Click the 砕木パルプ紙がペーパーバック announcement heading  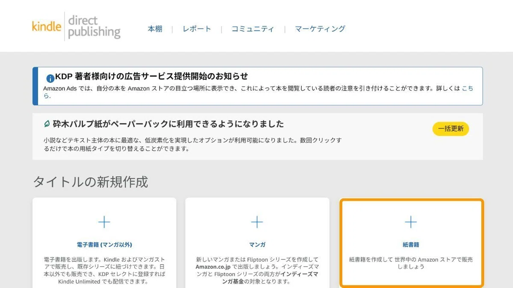tap(168, 124)
